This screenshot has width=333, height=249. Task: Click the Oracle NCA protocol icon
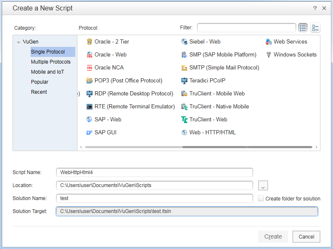click(90, 67)
